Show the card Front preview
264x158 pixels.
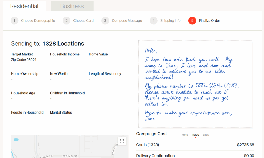click(x=185, y=134)
